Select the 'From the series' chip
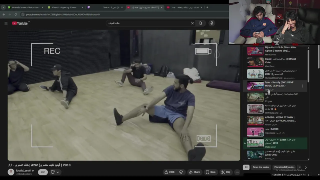This screenshot has height=180, width=320. coord(261,167)
